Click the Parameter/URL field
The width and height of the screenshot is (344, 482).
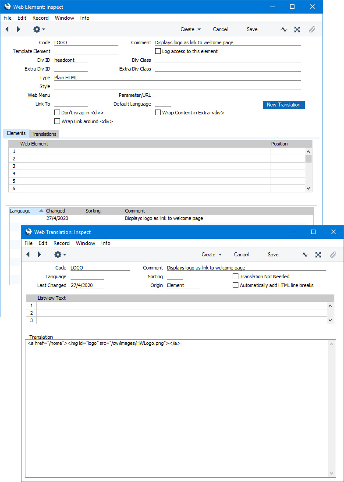tap(228, 95)
